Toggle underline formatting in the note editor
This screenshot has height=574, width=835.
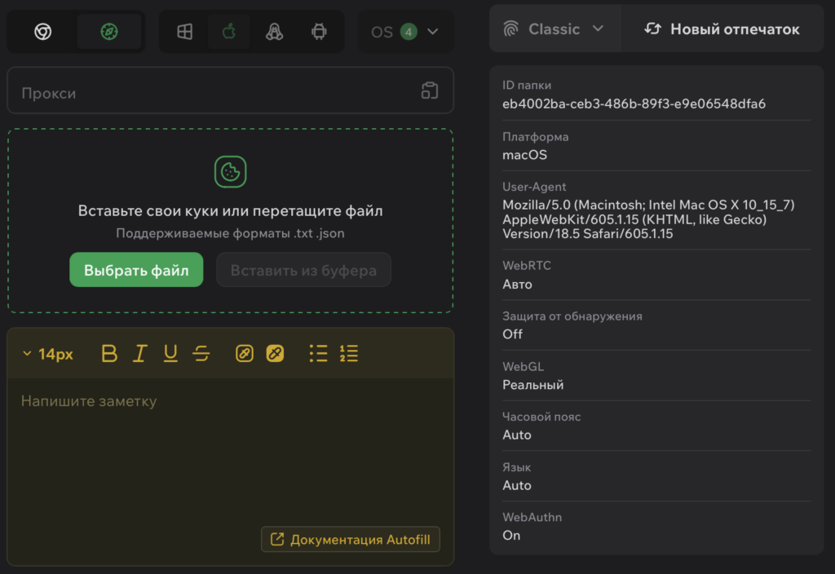click(x=170, y=353)
